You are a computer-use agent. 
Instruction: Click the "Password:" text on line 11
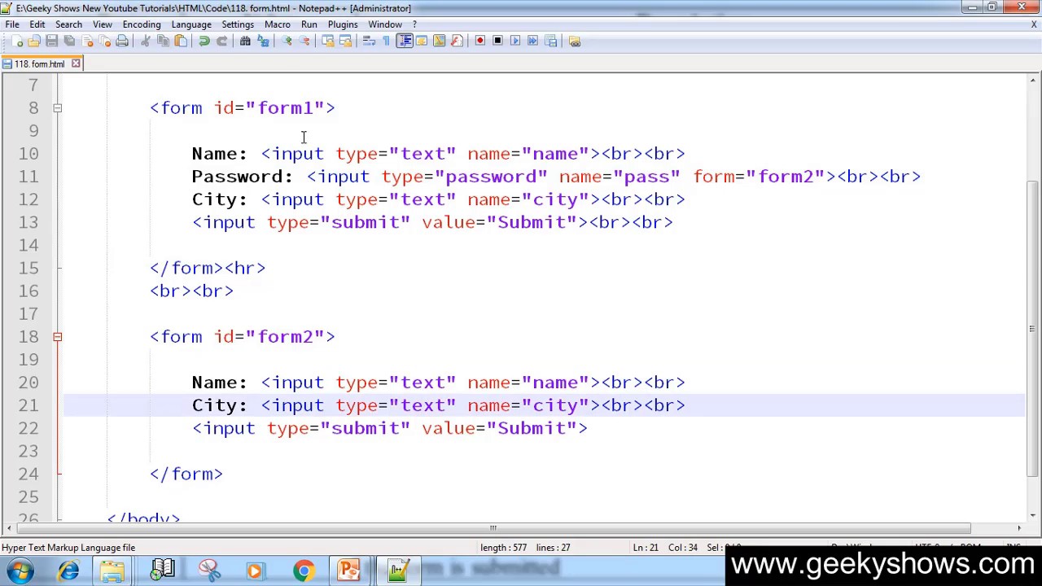[x=243, y=177]
